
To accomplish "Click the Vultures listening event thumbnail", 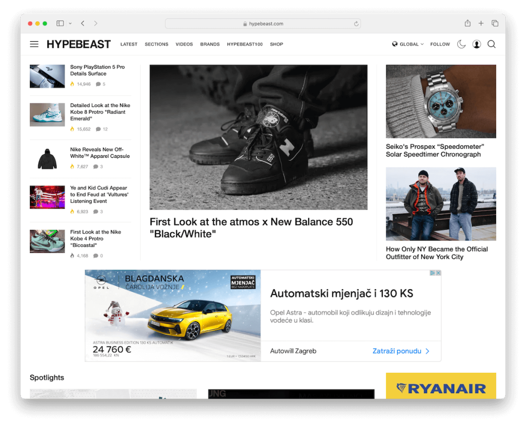I will [x=47, y=197].
